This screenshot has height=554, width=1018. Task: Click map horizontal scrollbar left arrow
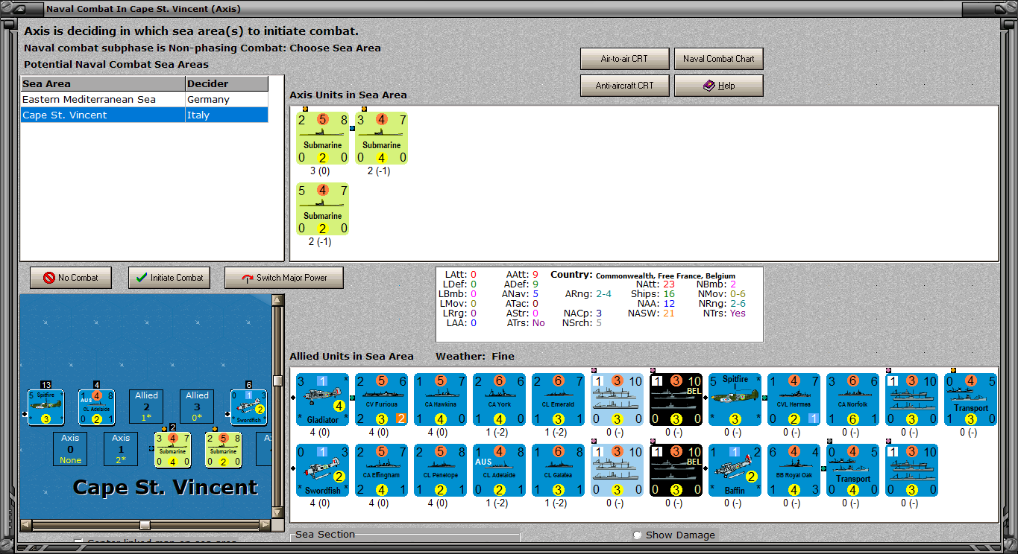tap(26, 525)
